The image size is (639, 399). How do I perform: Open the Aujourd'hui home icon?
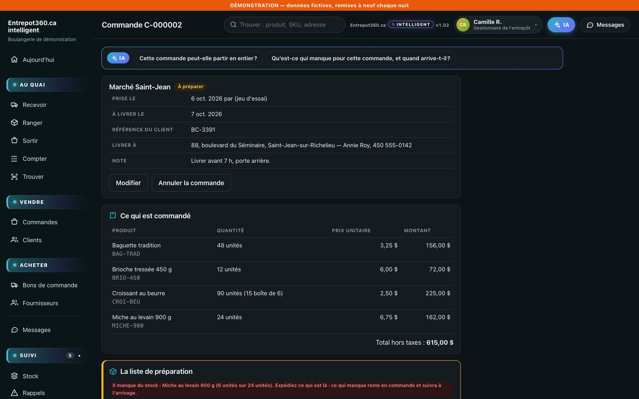tap(14, 59)
